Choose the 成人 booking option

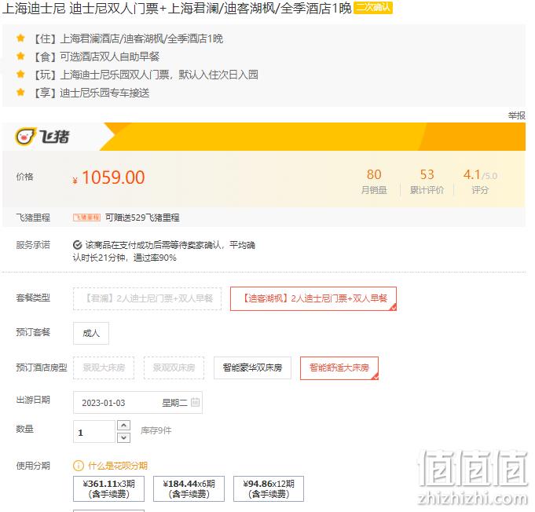(91, 333)
